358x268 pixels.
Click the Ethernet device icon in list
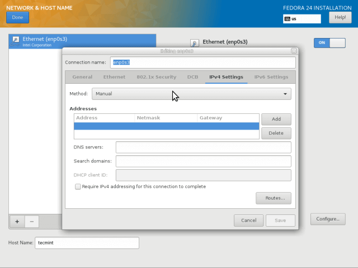click(x=15, y=41)
